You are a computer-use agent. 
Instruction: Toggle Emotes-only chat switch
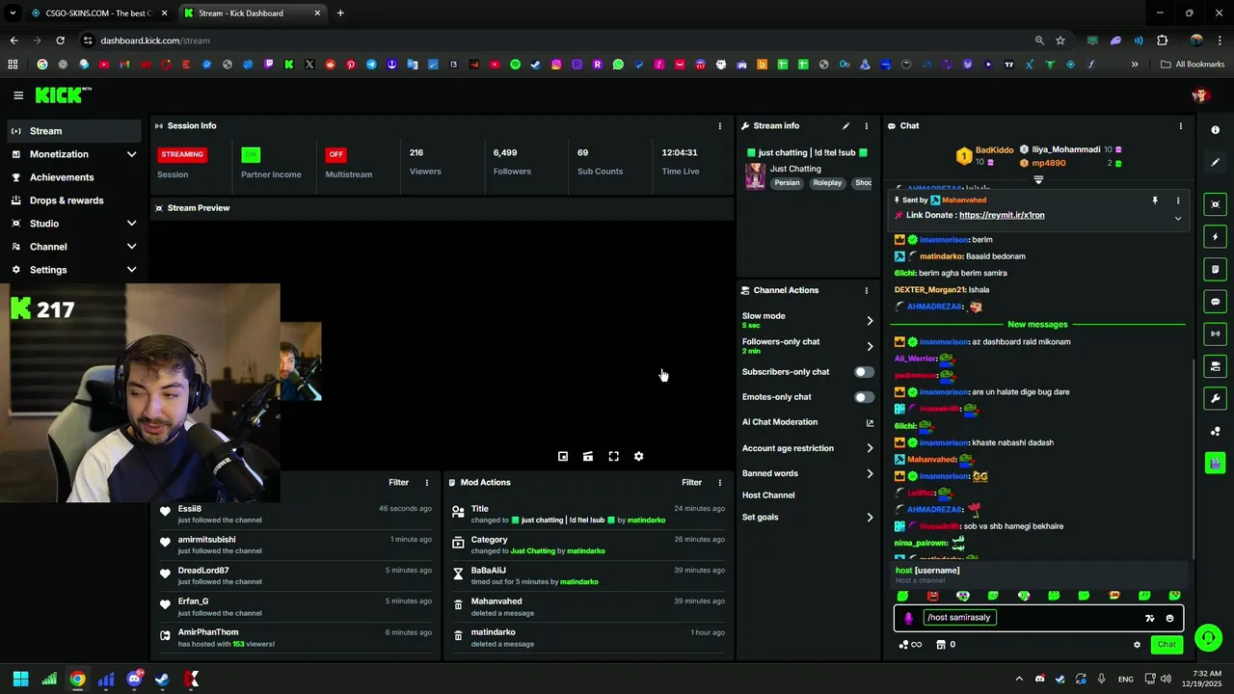click(864, 397)
